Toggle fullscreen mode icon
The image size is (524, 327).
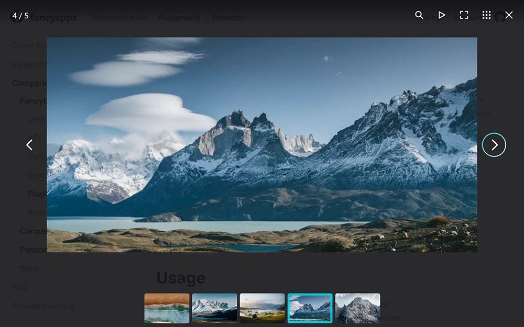pos(464,15)
